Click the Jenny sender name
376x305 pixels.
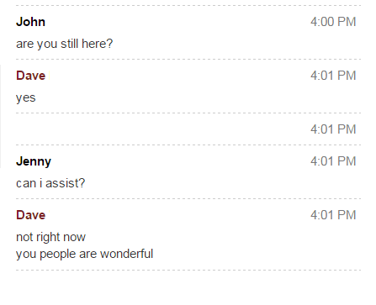tap(34, 161)
